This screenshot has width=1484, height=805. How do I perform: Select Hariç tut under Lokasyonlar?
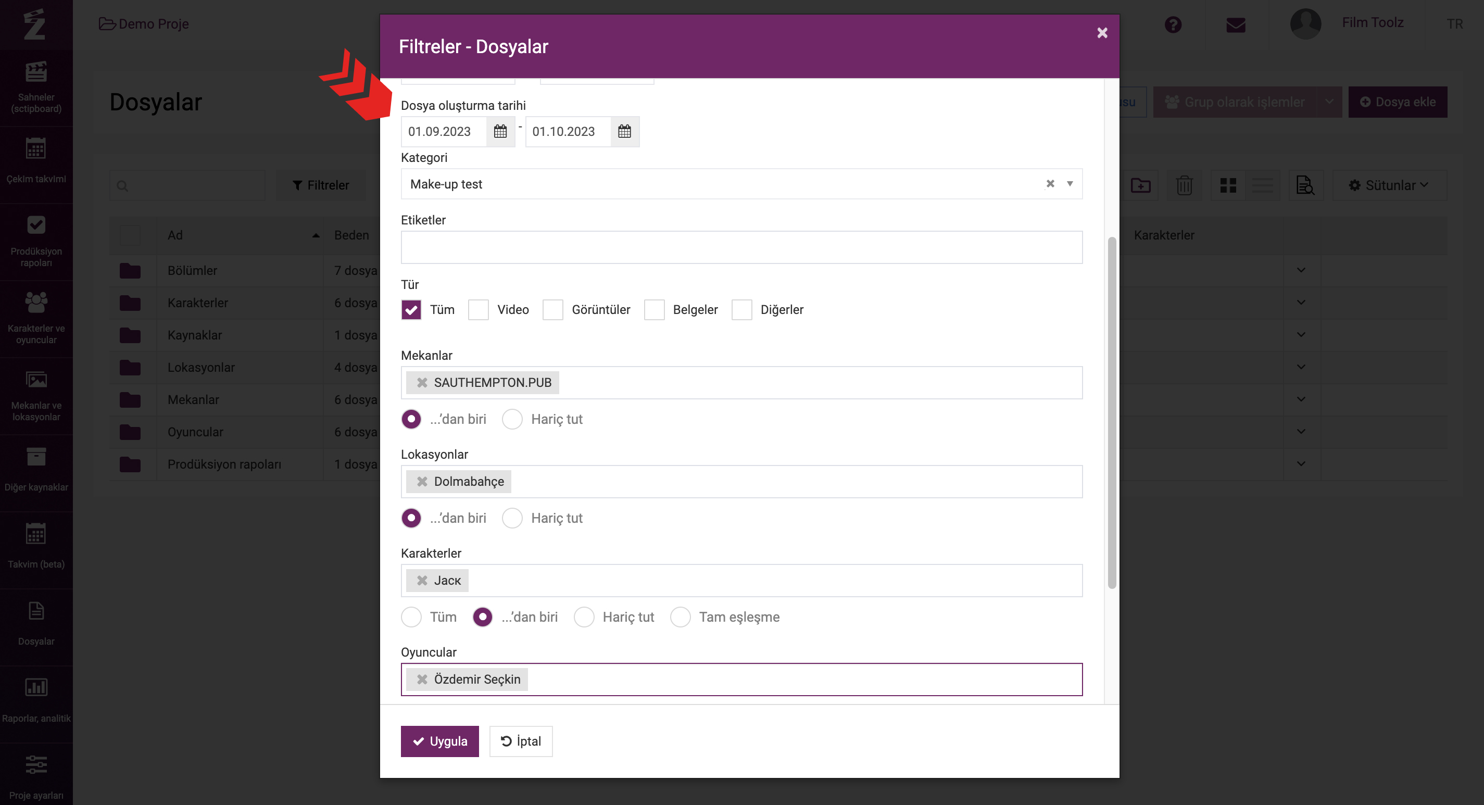(512, 519)
